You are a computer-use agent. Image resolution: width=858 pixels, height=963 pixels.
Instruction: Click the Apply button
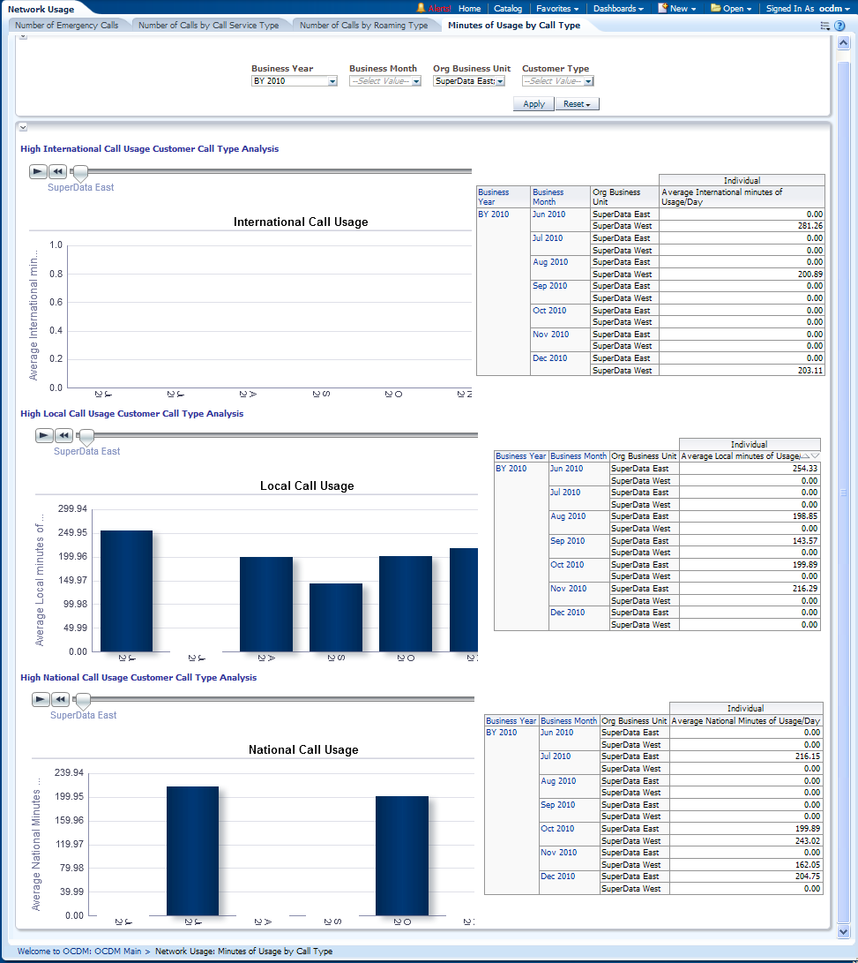[533, 104]
